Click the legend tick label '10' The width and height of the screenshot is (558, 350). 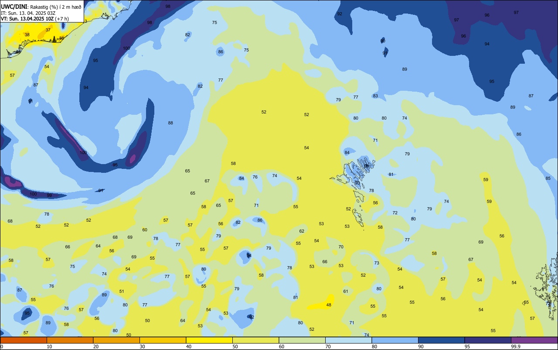pos(49,347)
